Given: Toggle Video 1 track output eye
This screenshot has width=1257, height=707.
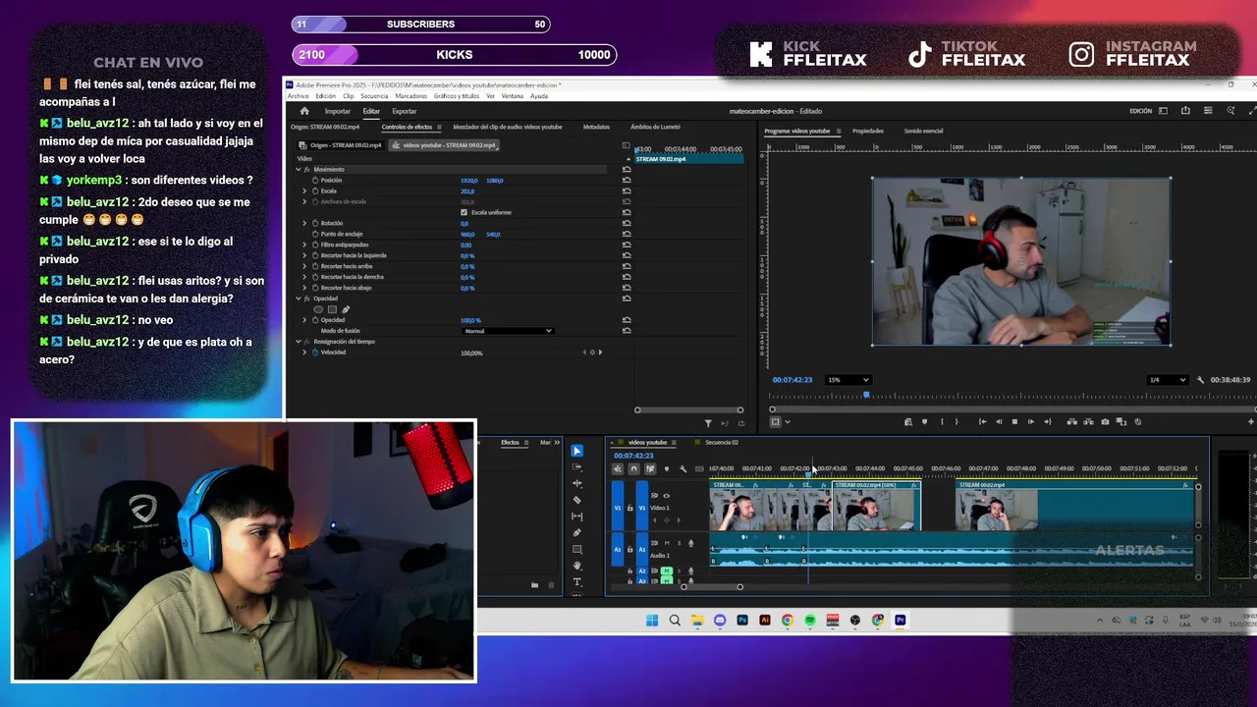Looking at the screenshot, I should (x=667, y=496).
